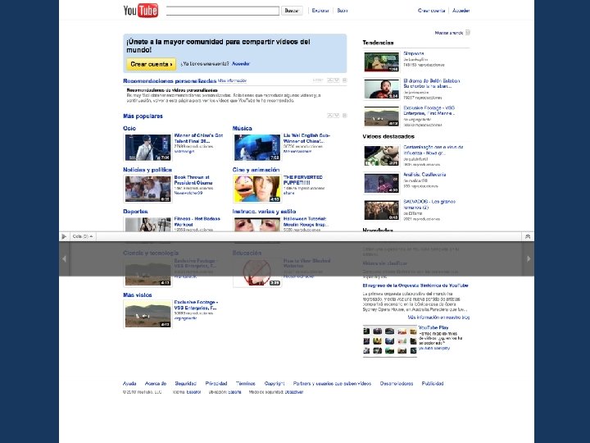Open Seguridad footer link

[185, 383]
